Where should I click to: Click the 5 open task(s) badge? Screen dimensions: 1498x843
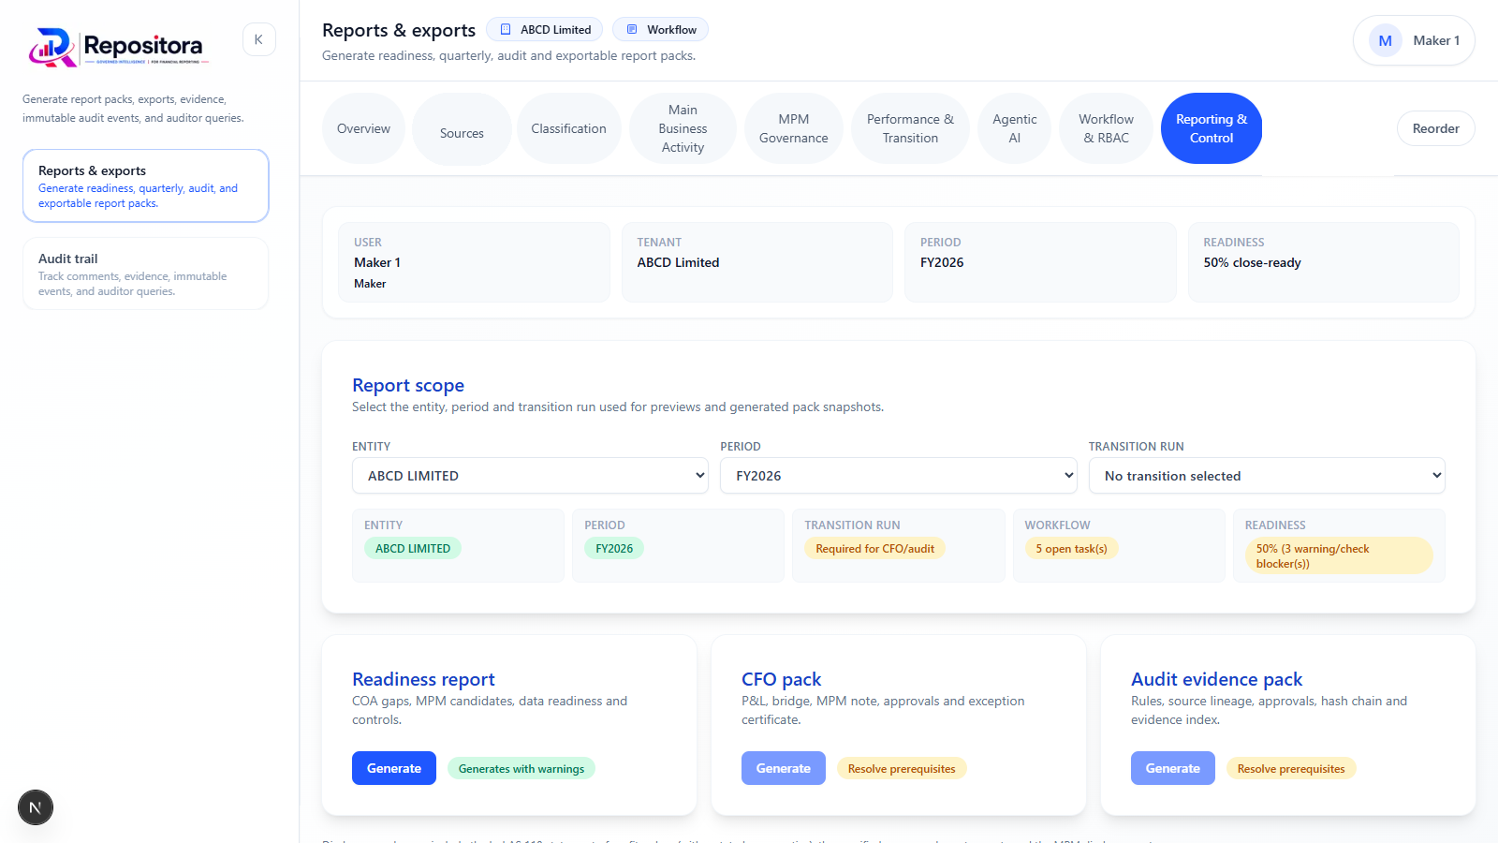point(1071,549)
